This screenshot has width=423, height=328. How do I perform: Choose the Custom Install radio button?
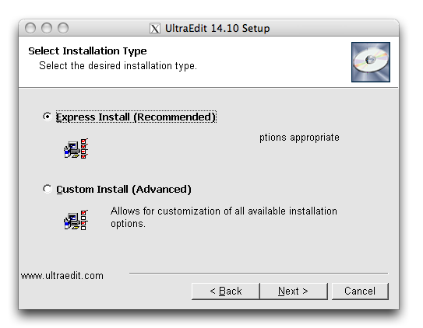(x=48, y=189)
